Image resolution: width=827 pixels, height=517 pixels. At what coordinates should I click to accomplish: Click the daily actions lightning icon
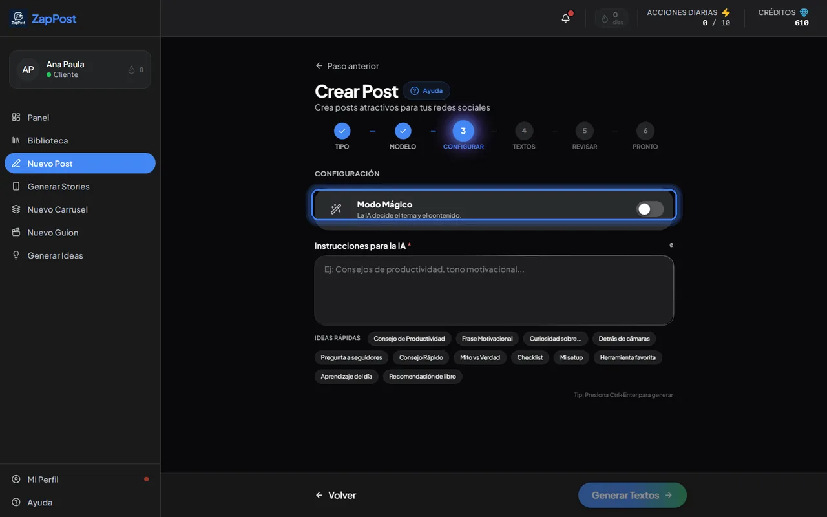tap(726, 13)
